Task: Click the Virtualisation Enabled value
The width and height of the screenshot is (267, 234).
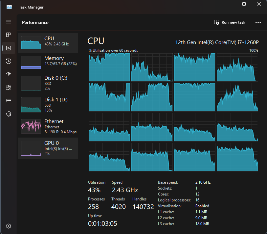Action: [x=202, y=206]
